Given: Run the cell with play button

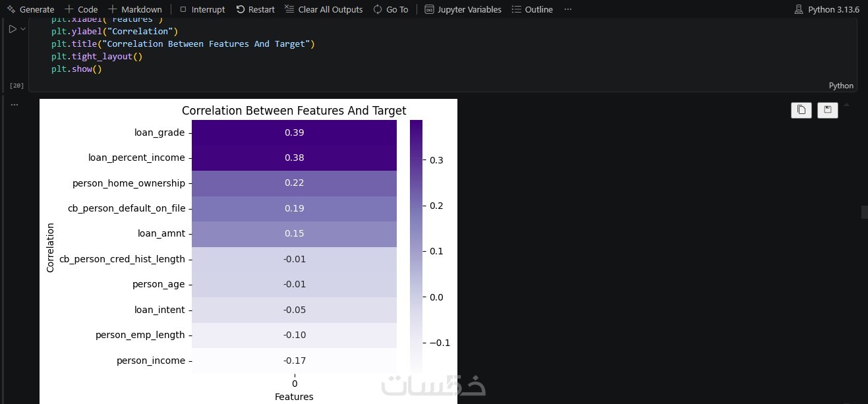Looking at the screenshot, I should pyautogui.click(x=12, y=29).
